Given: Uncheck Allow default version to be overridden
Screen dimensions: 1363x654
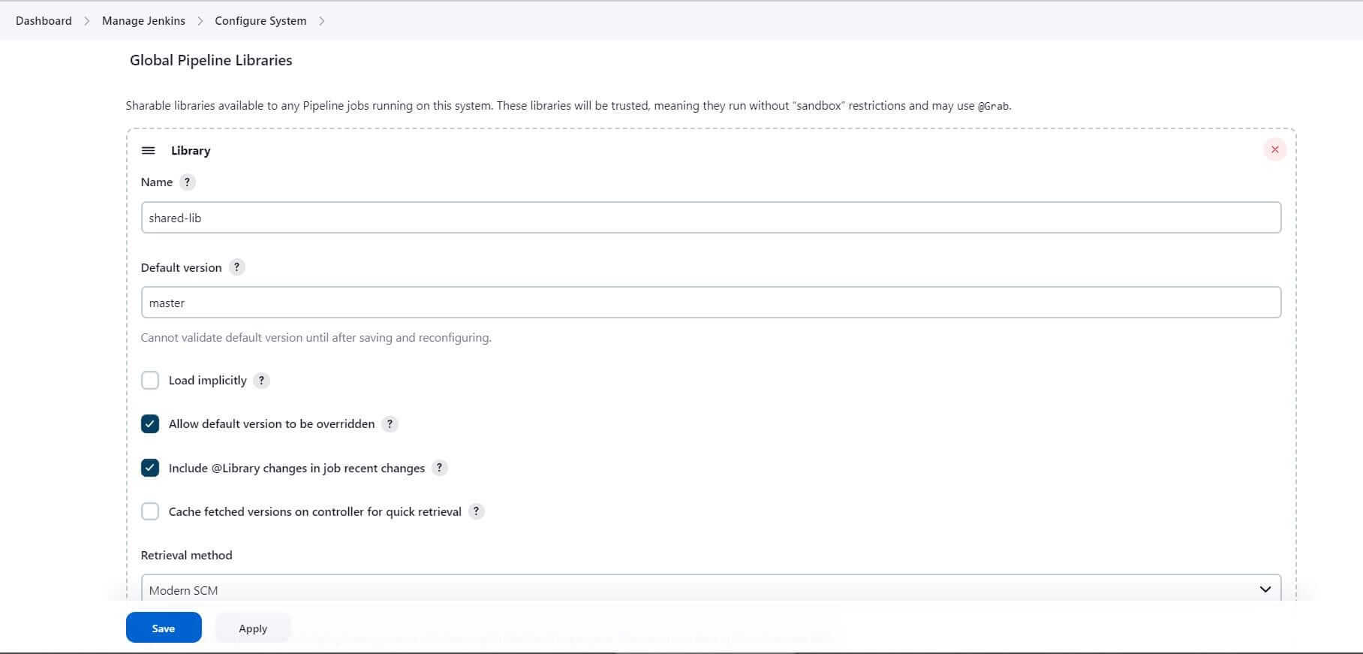Looking at the screenshot, I should tap(150, 424).
